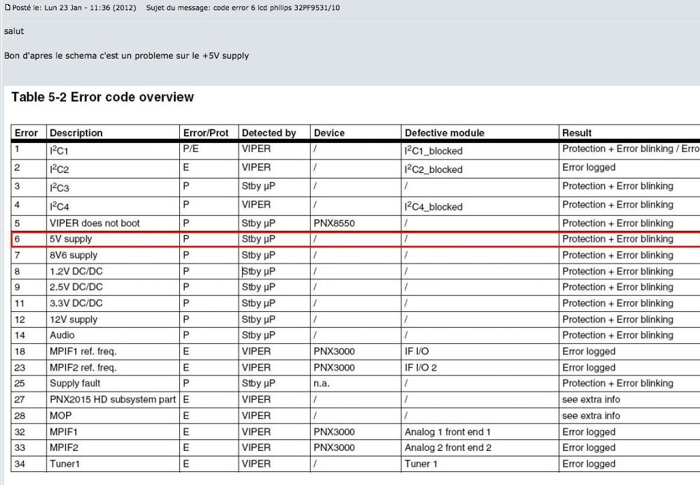Viewport: 700px width, 485px height.
Task: Click the '2.5V DC/DC' description cell
Action: [76, 287]
